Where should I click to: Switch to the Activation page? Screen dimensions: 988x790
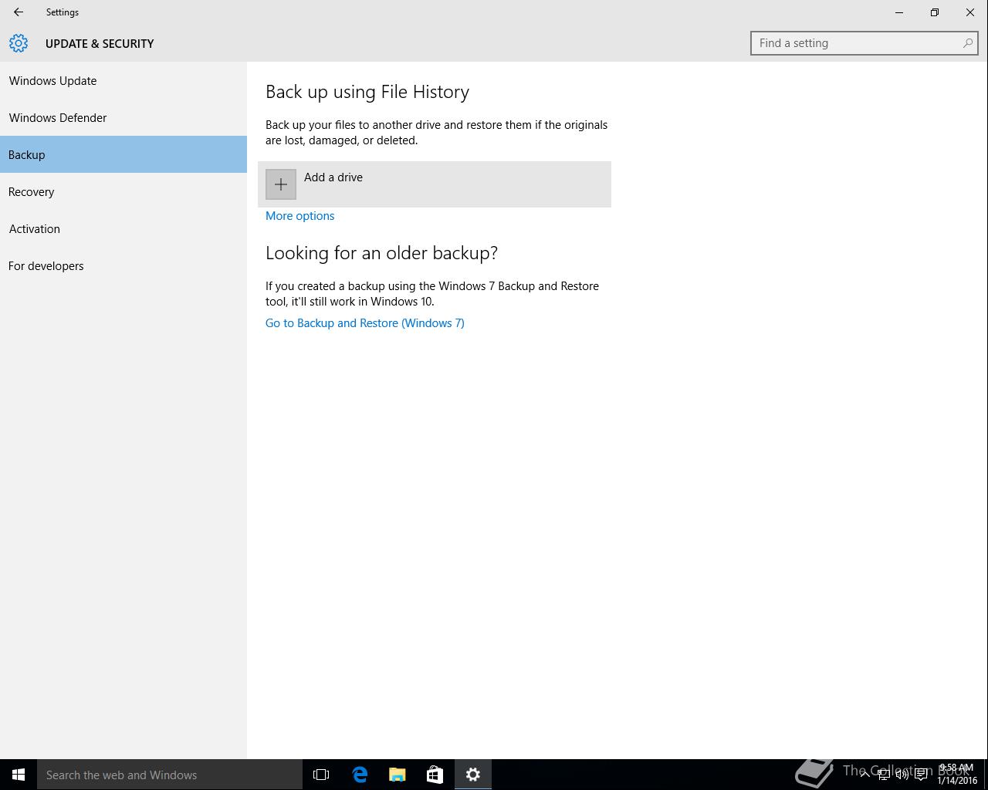click(x=123, y=228)
